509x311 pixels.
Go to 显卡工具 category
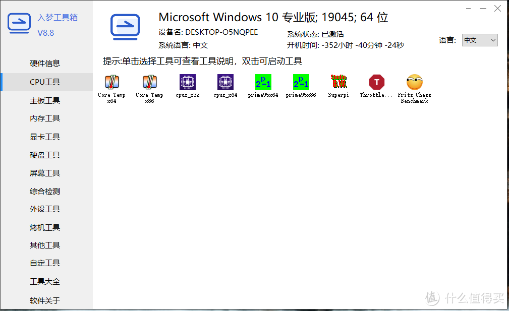pos(45,137)
